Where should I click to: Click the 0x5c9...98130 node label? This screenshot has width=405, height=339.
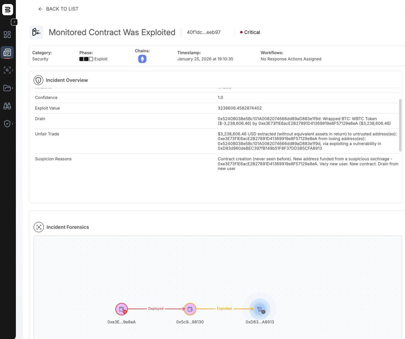190,322
